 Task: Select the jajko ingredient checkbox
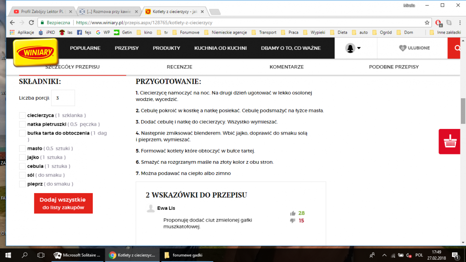[x=22, y=157]
